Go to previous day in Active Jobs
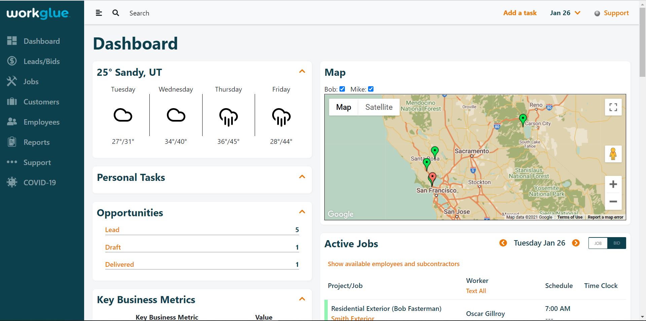Image resolution: width=646 pixels, height=321 pixels. tap(503, 243)
